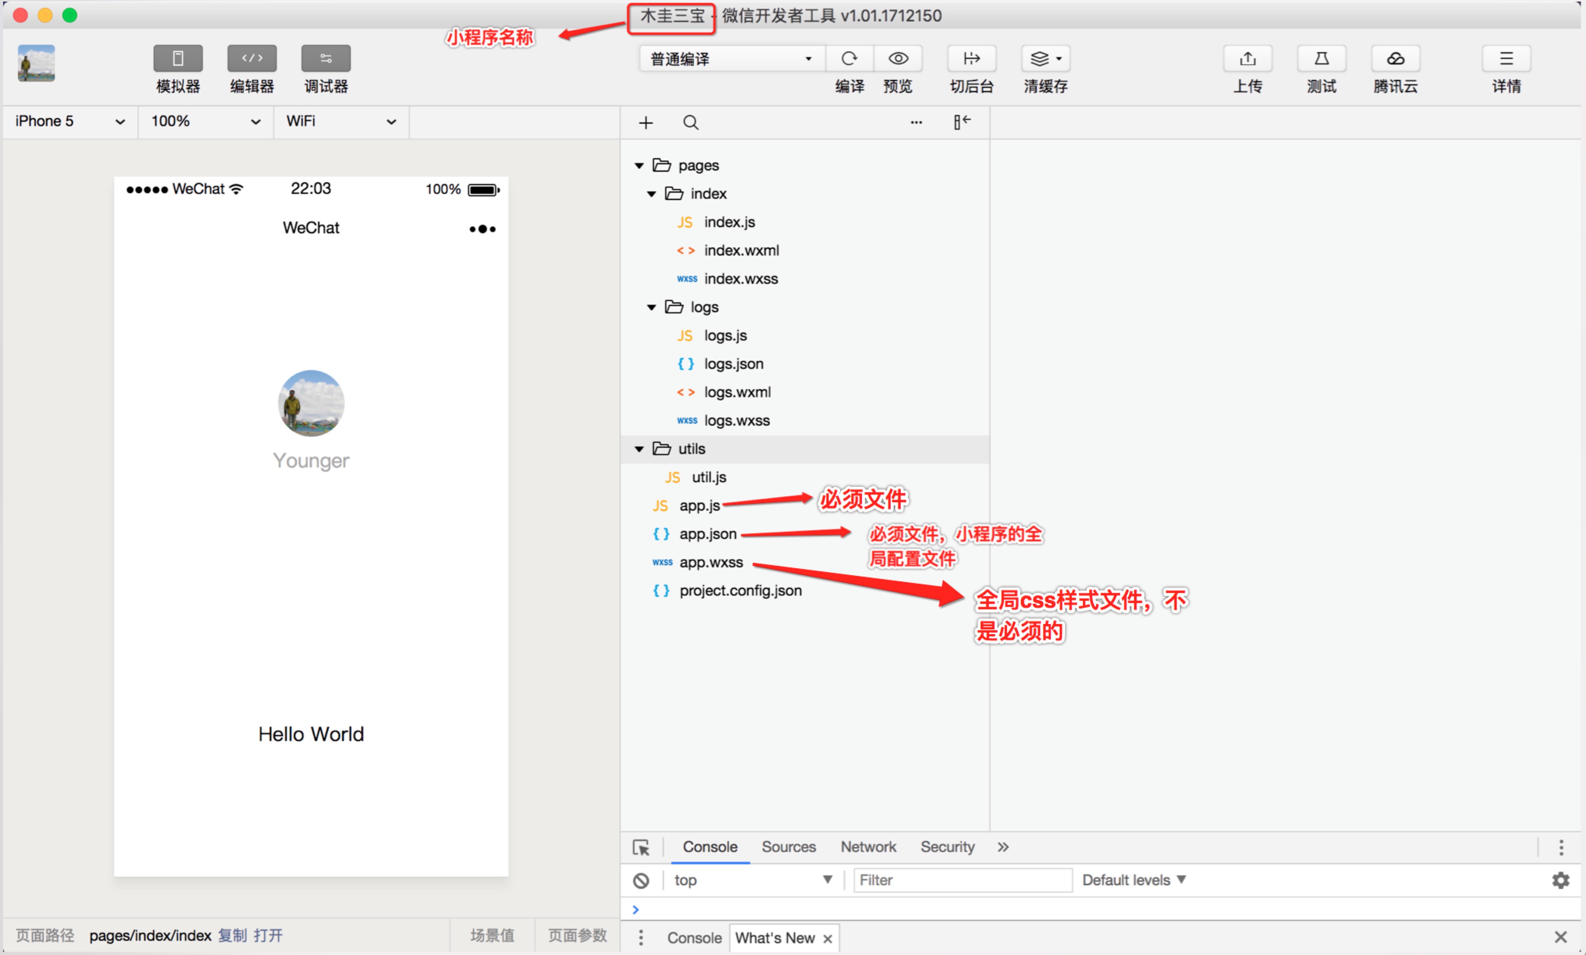Viewport: 1586px width, 955px height.
Task: Click the search icon in file panel
Action: (690, 122)
